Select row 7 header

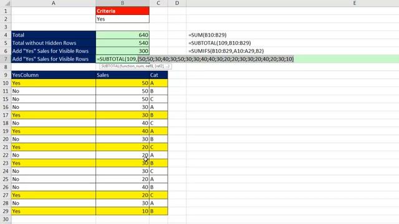[6, 59]
